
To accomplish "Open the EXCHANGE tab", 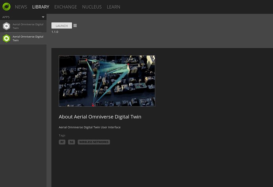I will (x=65, y=7).
